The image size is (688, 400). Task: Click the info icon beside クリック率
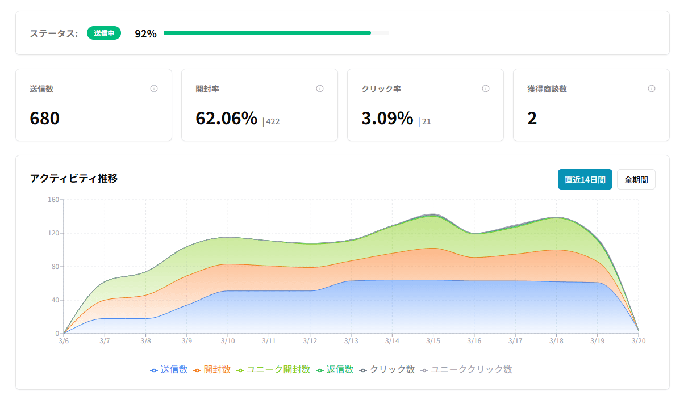tap(486, 89)
